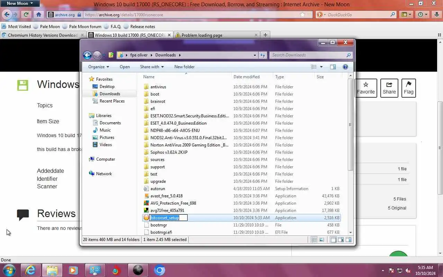Select Windows 10 build 17000 tab

pos(130,35)
